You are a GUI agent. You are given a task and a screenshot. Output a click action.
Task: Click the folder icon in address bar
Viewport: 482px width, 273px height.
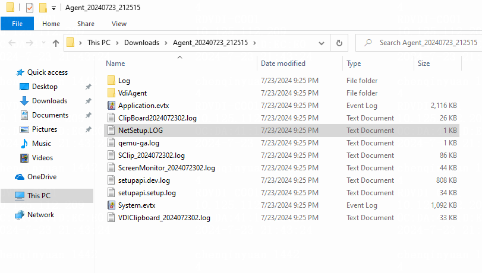[x=70, y=42]
